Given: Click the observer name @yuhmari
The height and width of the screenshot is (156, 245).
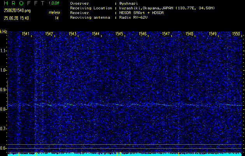Looking at the screenshot, I should [129, 4].
